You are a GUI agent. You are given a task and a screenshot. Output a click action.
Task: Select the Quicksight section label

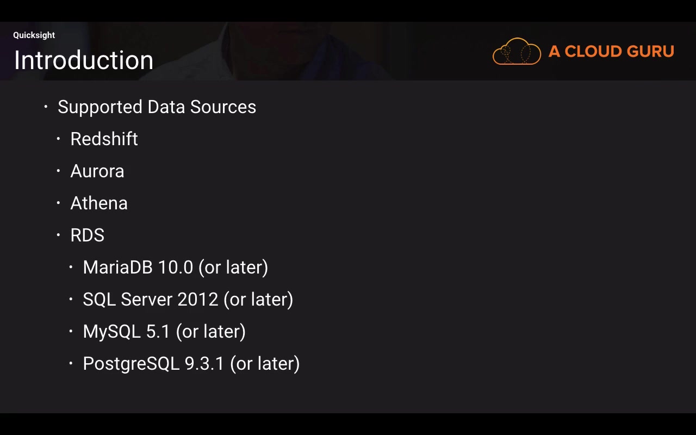pos(34,35)
